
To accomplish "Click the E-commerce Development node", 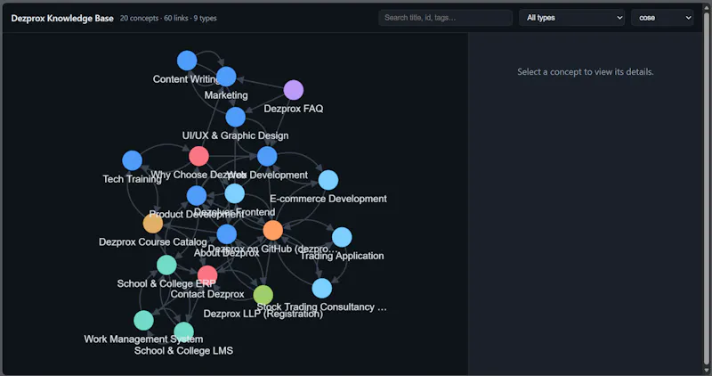I will coord(328,180).
